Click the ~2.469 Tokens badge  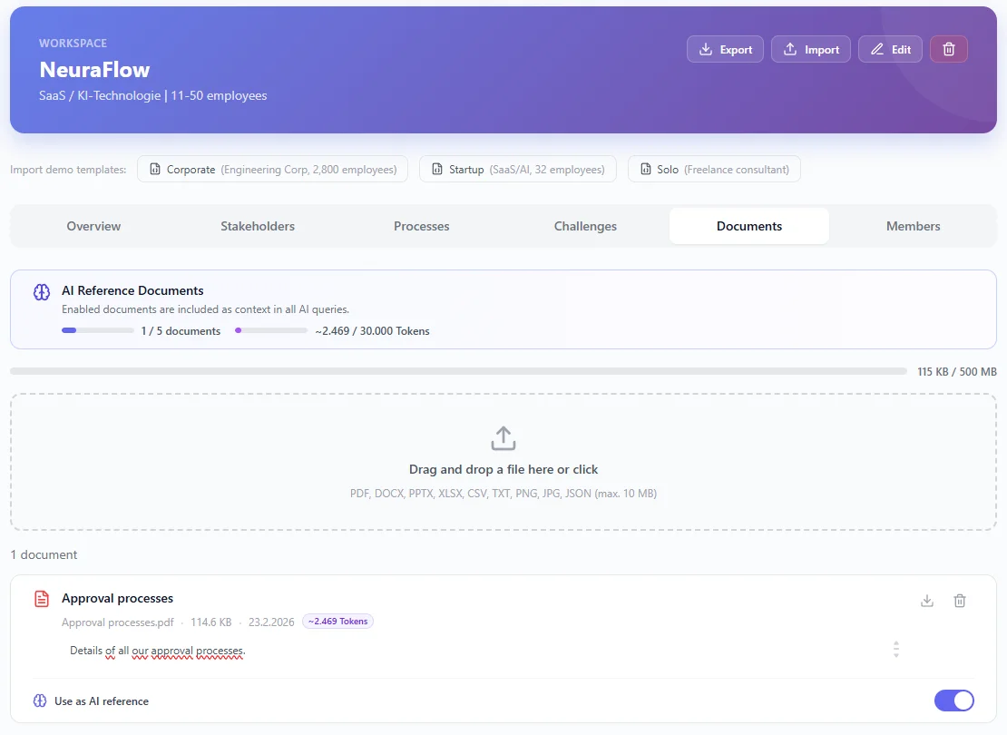[x=337, y=622]
